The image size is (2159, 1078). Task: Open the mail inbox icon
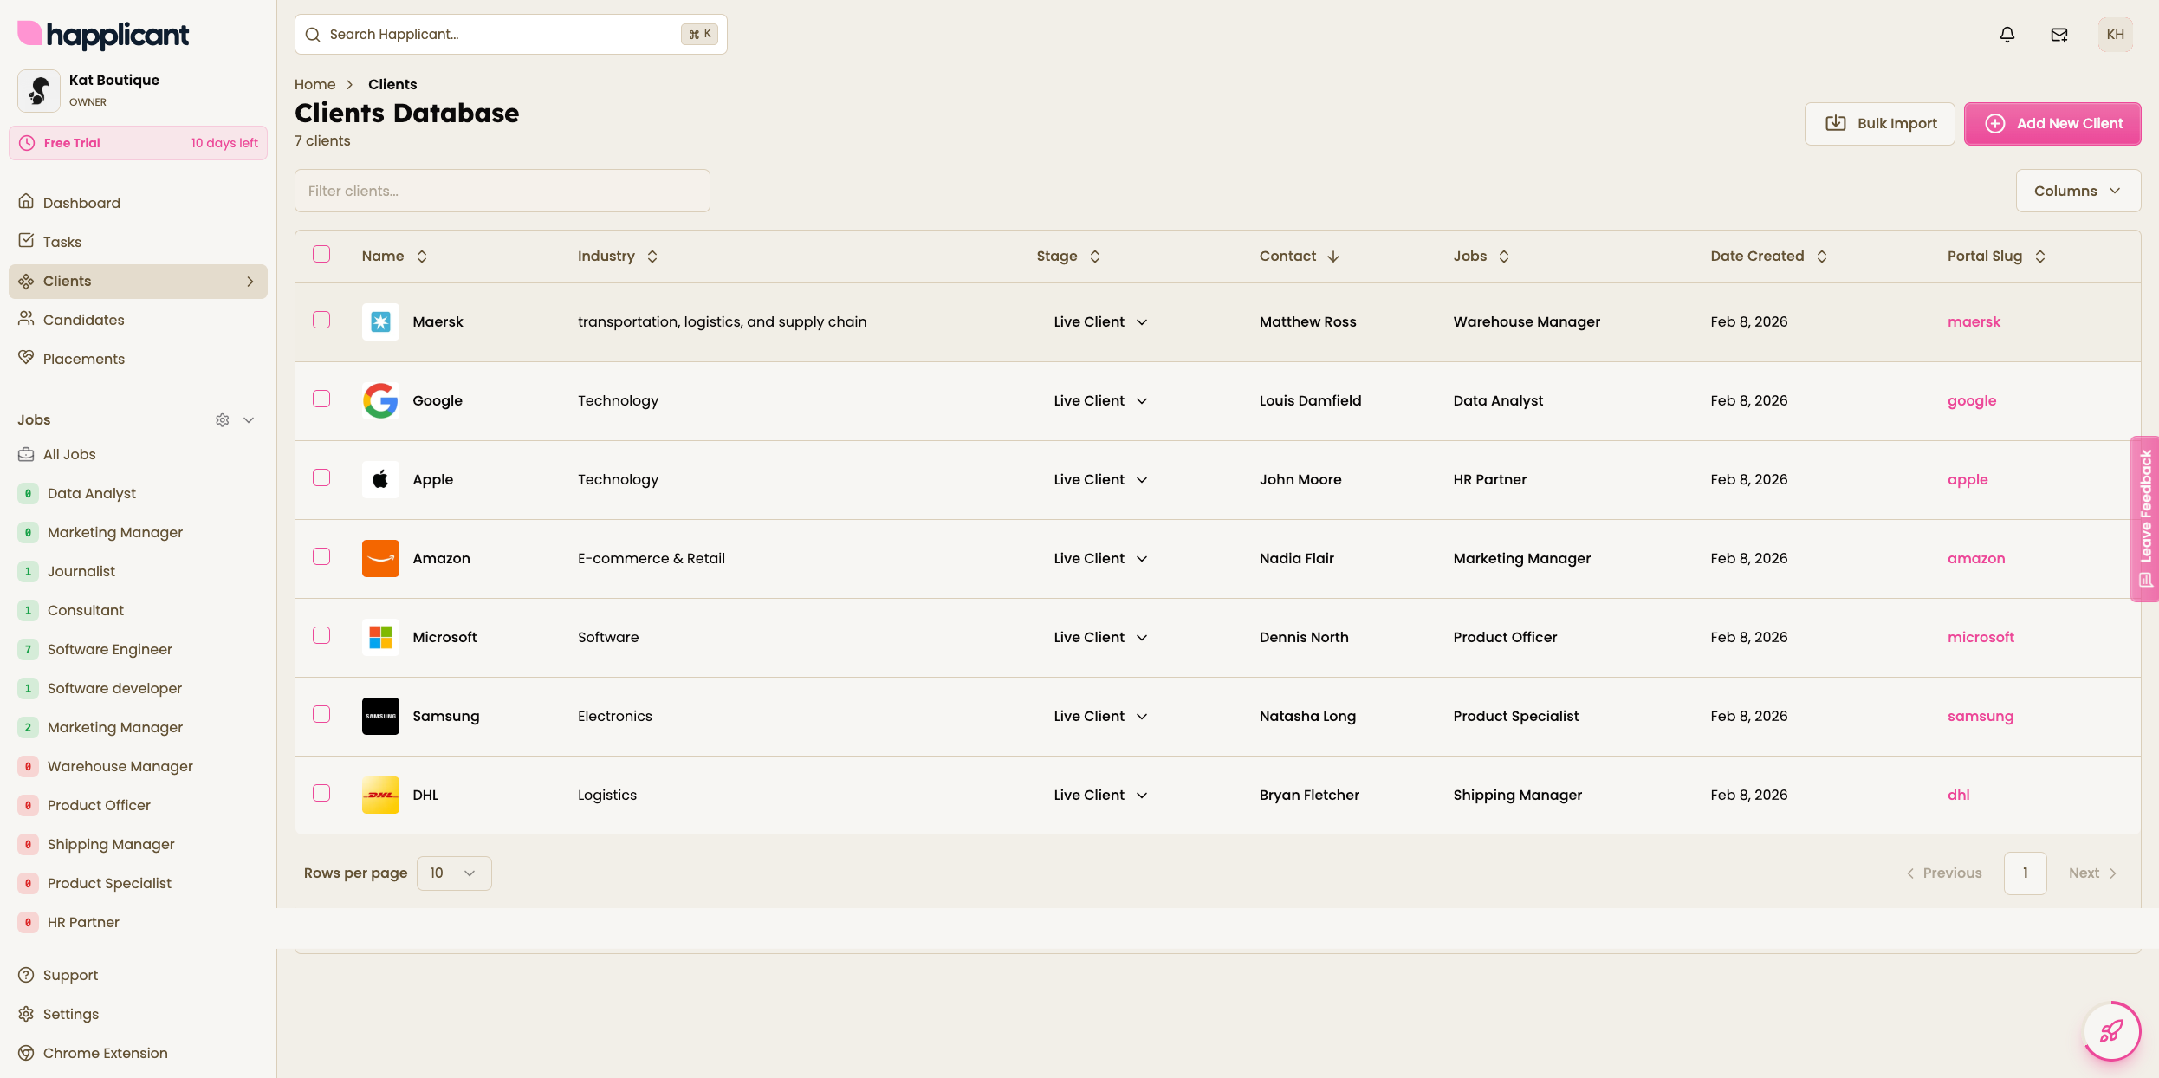(2059, 34)
